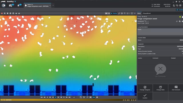Click the golden timeline bar of DDF5300

click(x=68, y=100)
